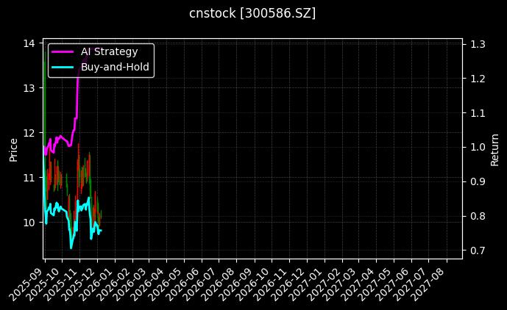Click the 2026-05 date label
Viewport: 507px width, 310px height.
[x=166, y=284]
